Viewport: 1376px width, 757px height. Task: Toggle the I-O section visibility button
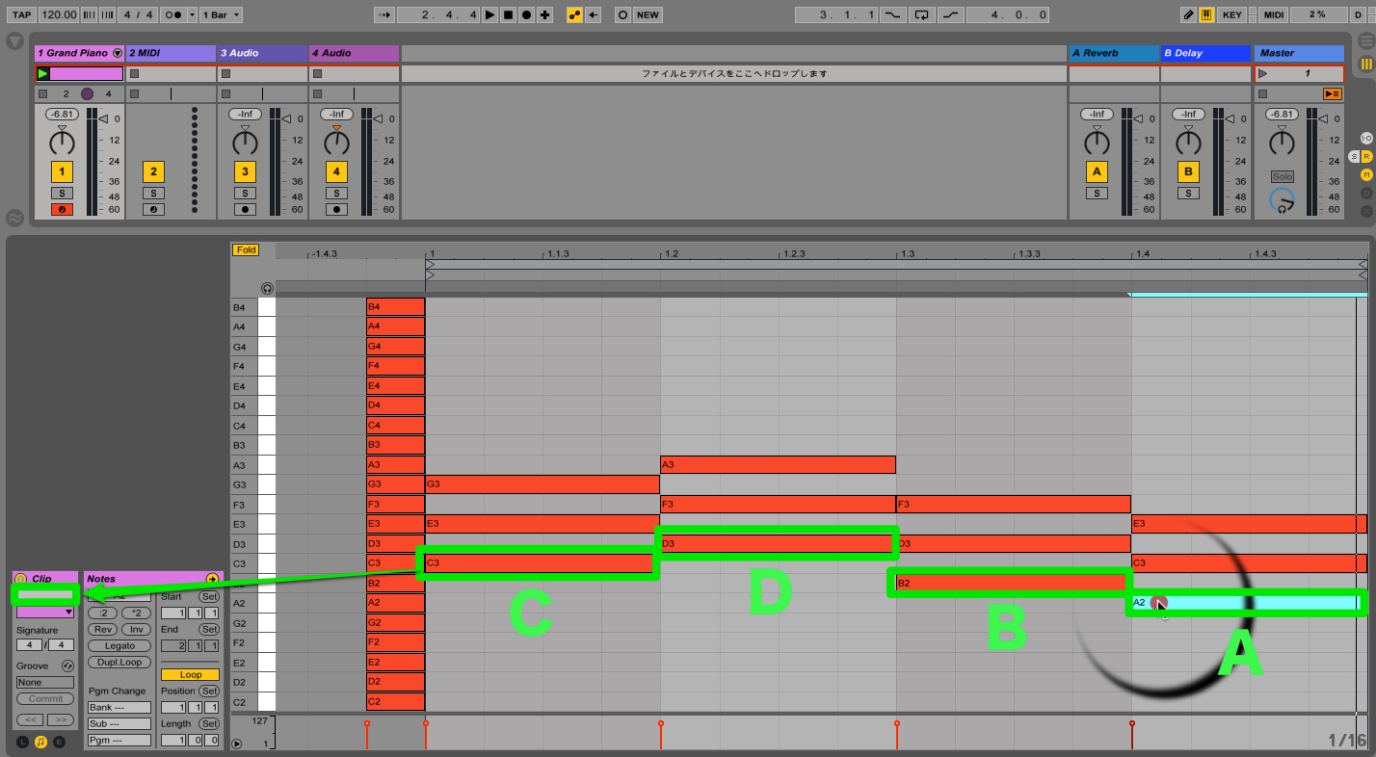coord(1365,139)
